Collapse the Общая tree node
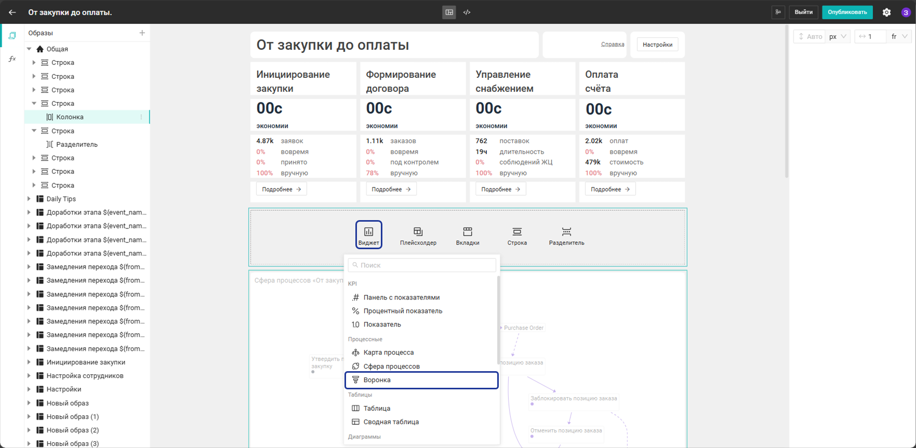The width and height of the screenshot is (916, 448). (29, 49)
